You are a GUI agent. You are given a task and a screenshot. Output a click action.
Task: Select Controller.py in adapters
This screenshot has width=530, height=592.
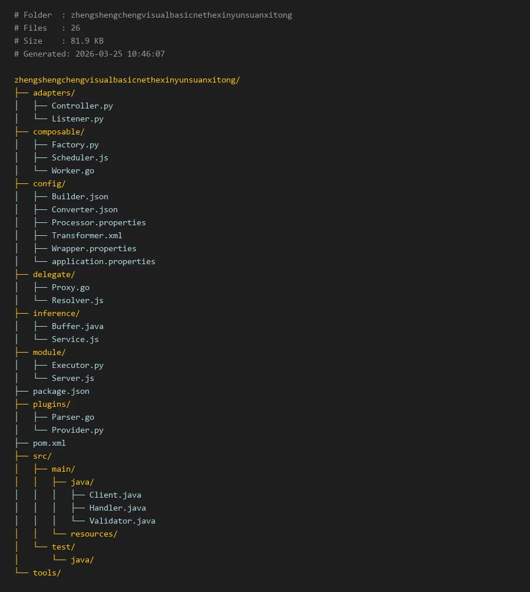coord(82,106)
